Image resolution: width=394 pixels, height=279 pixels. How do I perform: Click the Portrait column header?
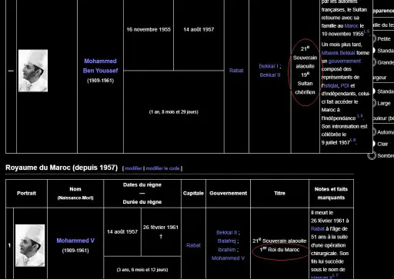[x=26, y=193]
